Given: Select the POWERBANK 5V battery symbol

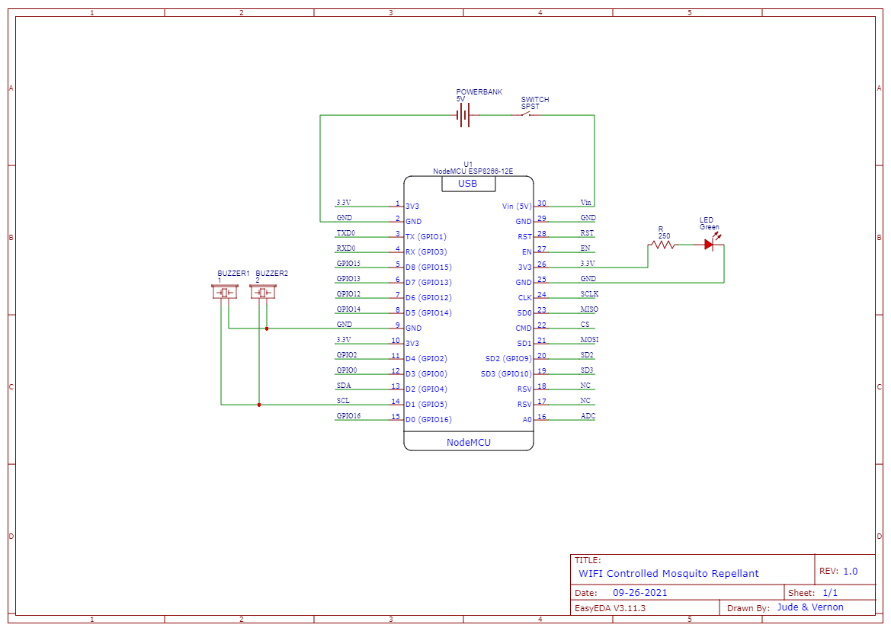Looking at the screenshot, I should pos(463,115).
